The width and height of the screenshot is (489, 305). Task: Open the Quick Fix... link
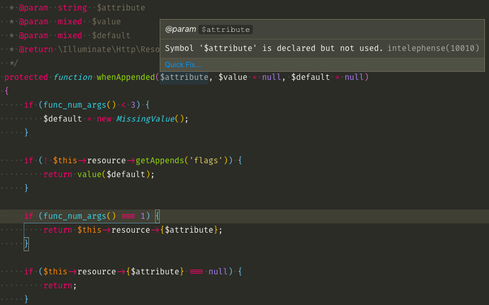183,65
